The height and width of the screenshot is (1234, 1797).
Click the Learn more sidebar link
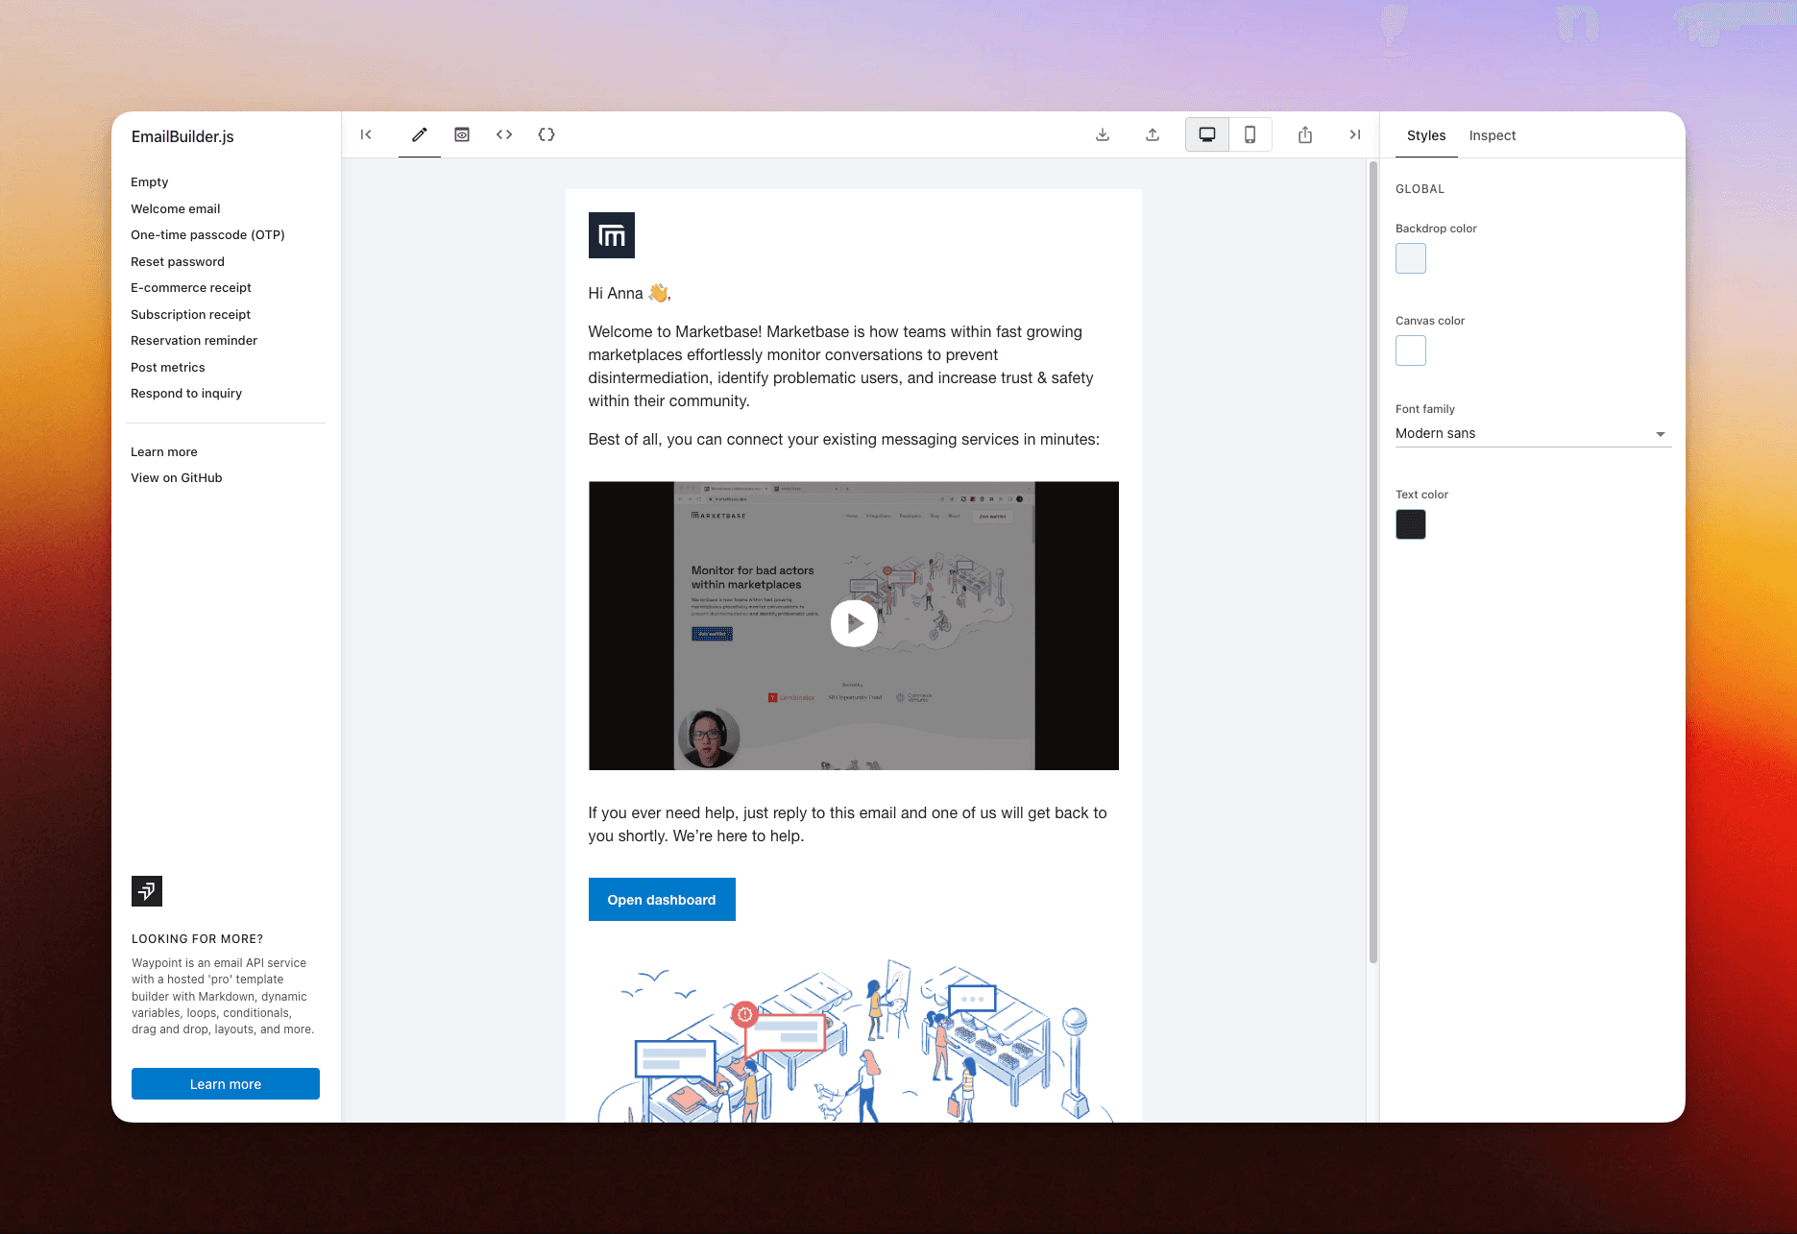pyautogui.click(x=164, y=452)
